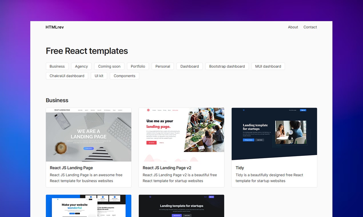
Task: Go to the About page
Action: tap(293, 27)
